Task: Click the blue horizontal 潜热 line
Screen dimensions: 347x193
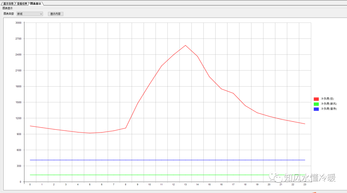Action: coord(167,160)
